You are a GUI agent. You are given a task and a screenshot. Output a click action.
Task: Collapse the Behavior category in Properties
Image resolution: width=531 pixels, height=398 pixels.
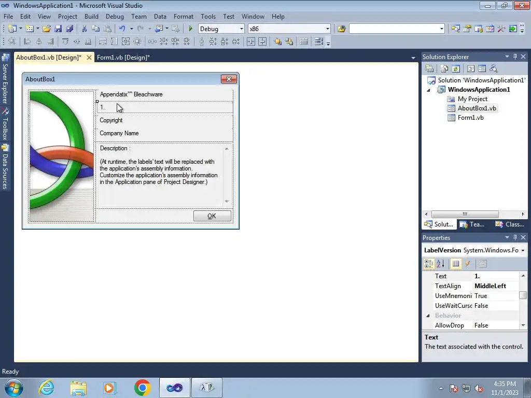tap(428, 316)
